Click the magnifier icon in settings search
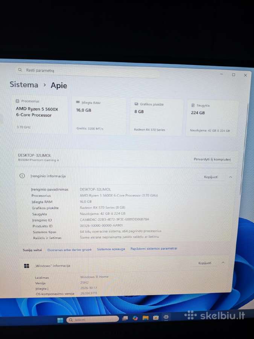This screenshot has height=339, width=254. click(x=20, y=70)
